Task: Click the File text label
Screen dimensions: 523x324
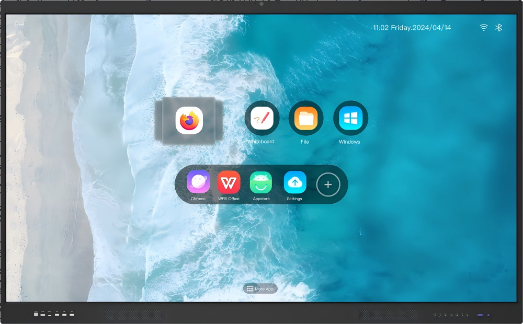Action: (305, 142)
